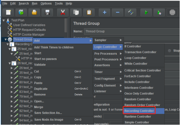
Task: Open the Templates icon in toolbar
Action: pos(21,12)
